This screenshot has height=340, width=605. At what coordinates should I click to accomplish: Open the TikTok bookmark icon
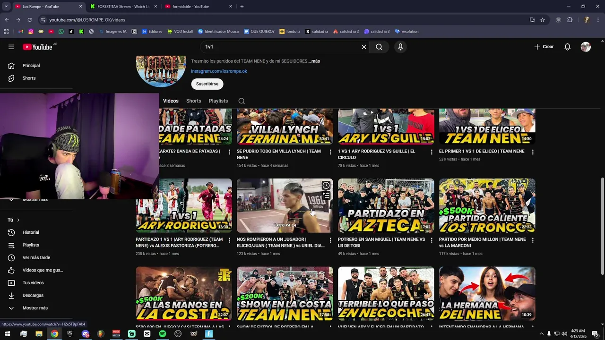coord(71,32)
